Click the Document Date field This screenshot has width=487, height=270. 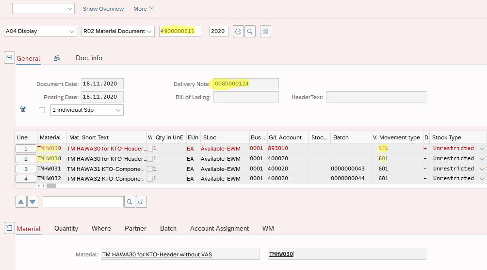[x=102, y=84]
